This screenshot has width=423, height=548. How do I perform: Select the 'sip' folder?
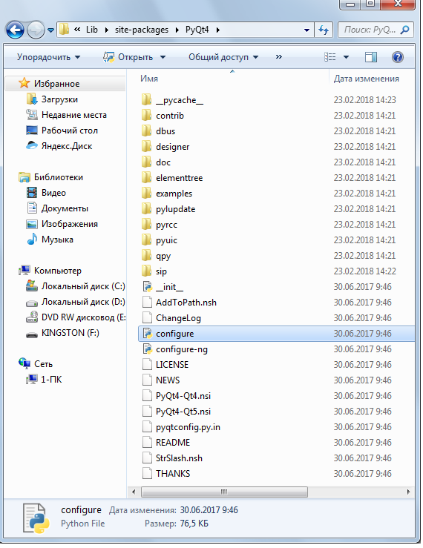click(x=161, y=271)
